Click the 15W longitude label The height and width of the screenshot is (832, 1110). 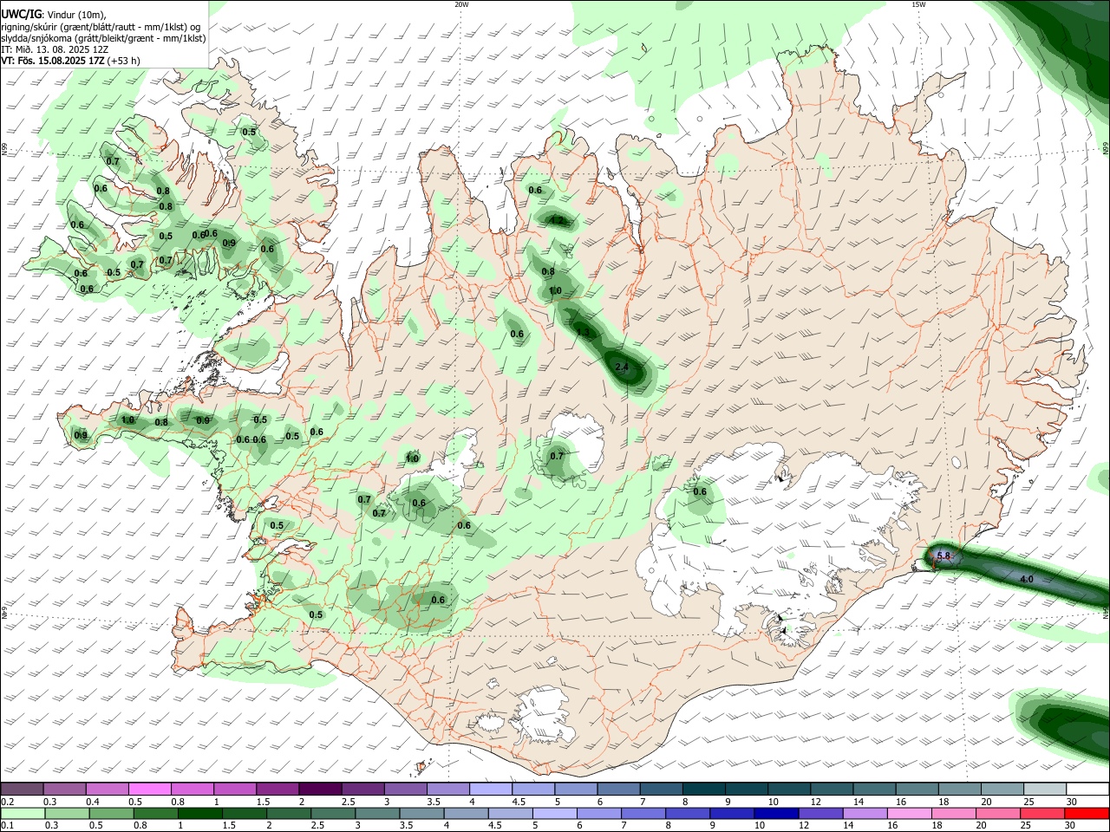(918, 4)
